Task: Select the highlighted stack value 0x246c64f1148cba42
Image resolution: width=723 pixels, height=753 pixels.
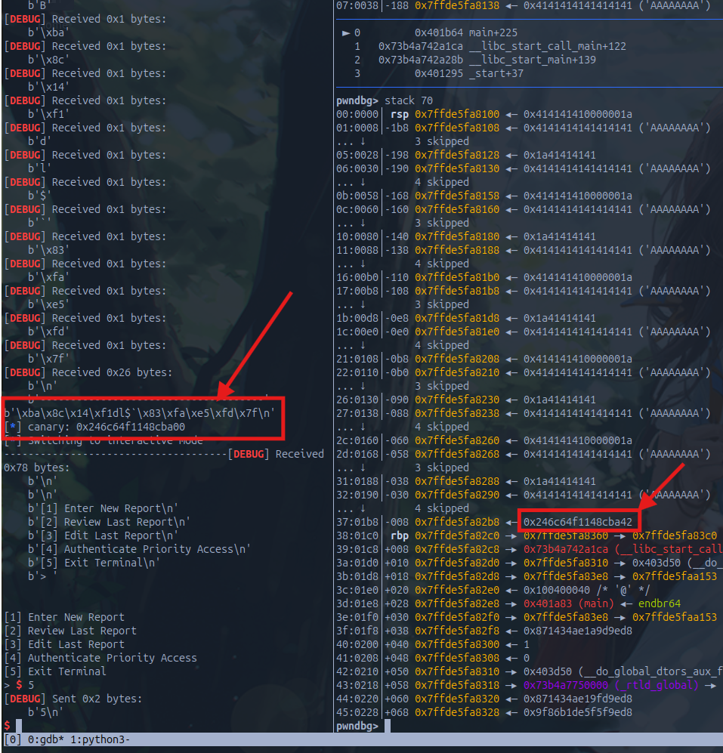Action: coord(577,522)
